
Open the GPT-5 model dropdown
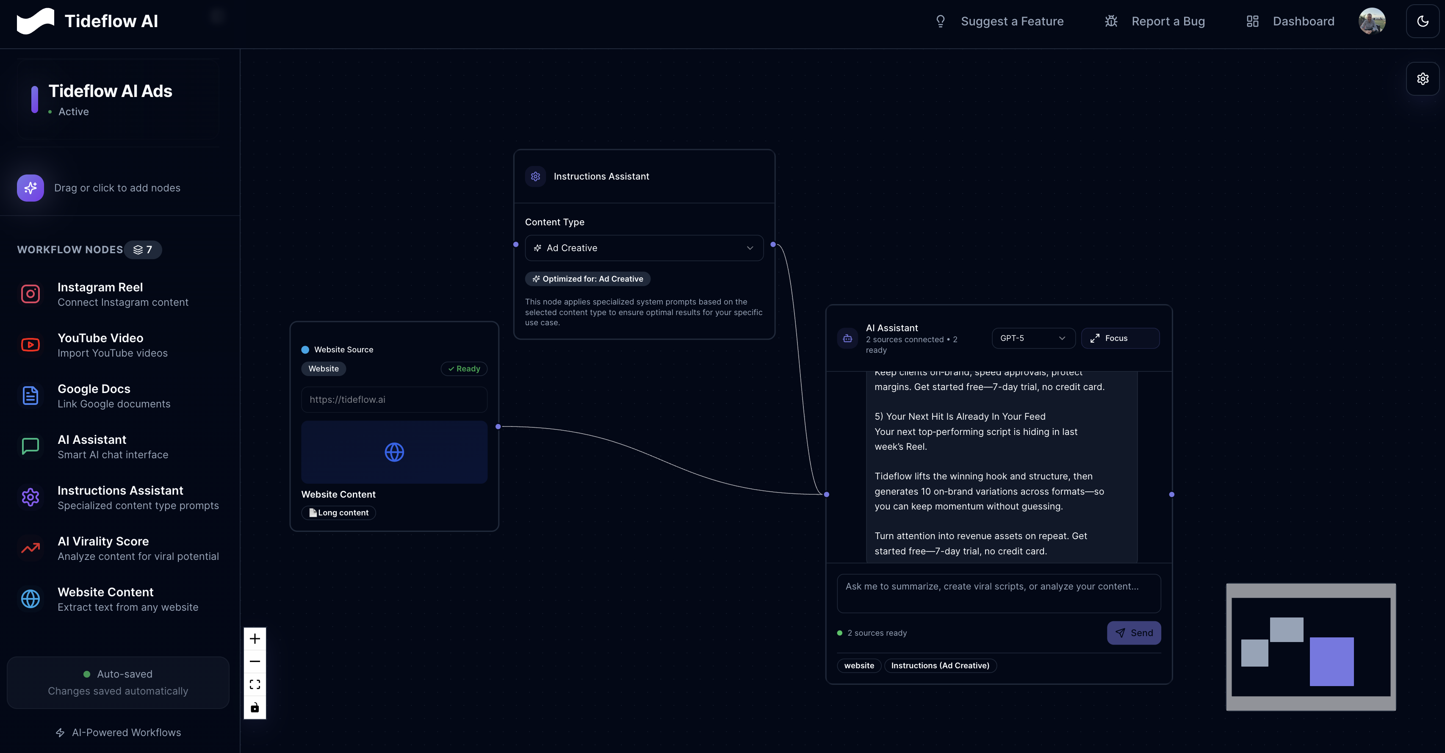coord(1033,338)
